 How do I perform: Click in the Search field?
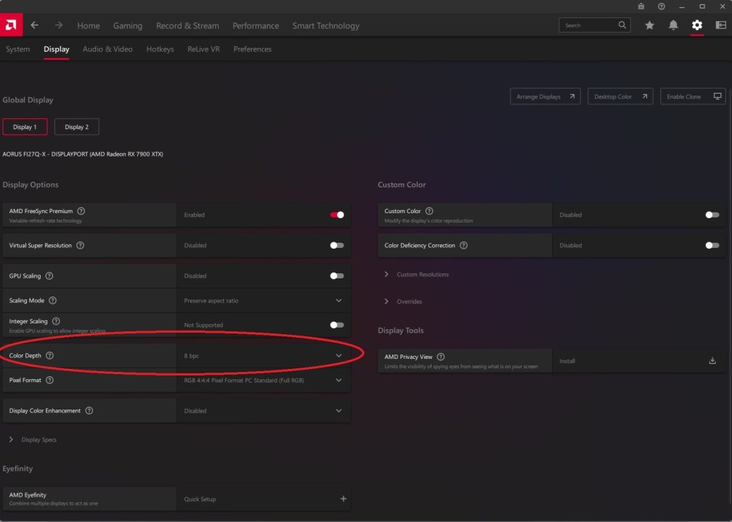pyautogui.click(x=590, y=25)
